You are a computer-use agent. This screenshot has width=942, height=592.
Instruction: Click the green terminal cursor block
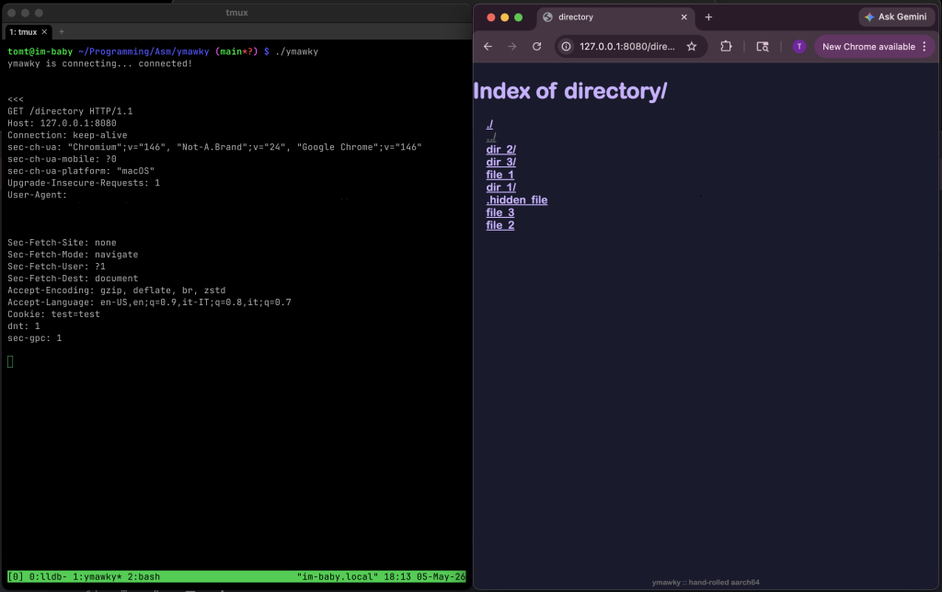10,361
